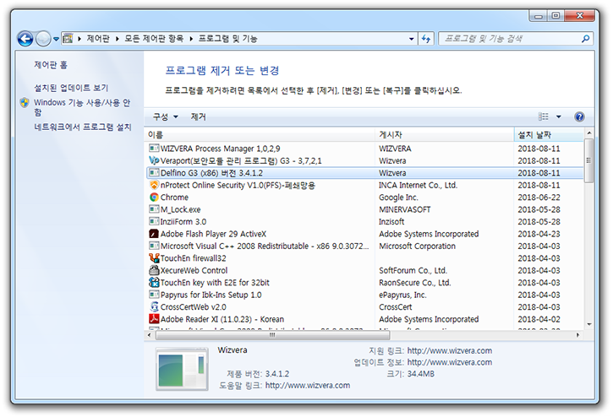Click the Control Panel icon in address bar

point(68,38)
